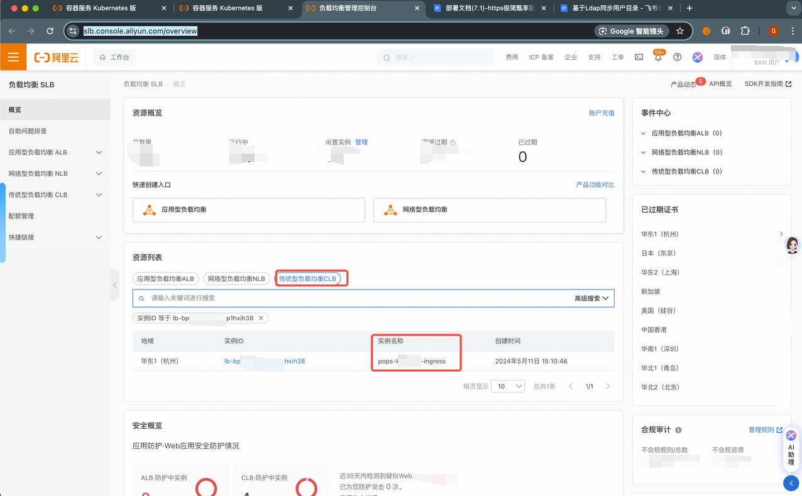
Task: Open the API概览 link
Action: tap(720, 84)
